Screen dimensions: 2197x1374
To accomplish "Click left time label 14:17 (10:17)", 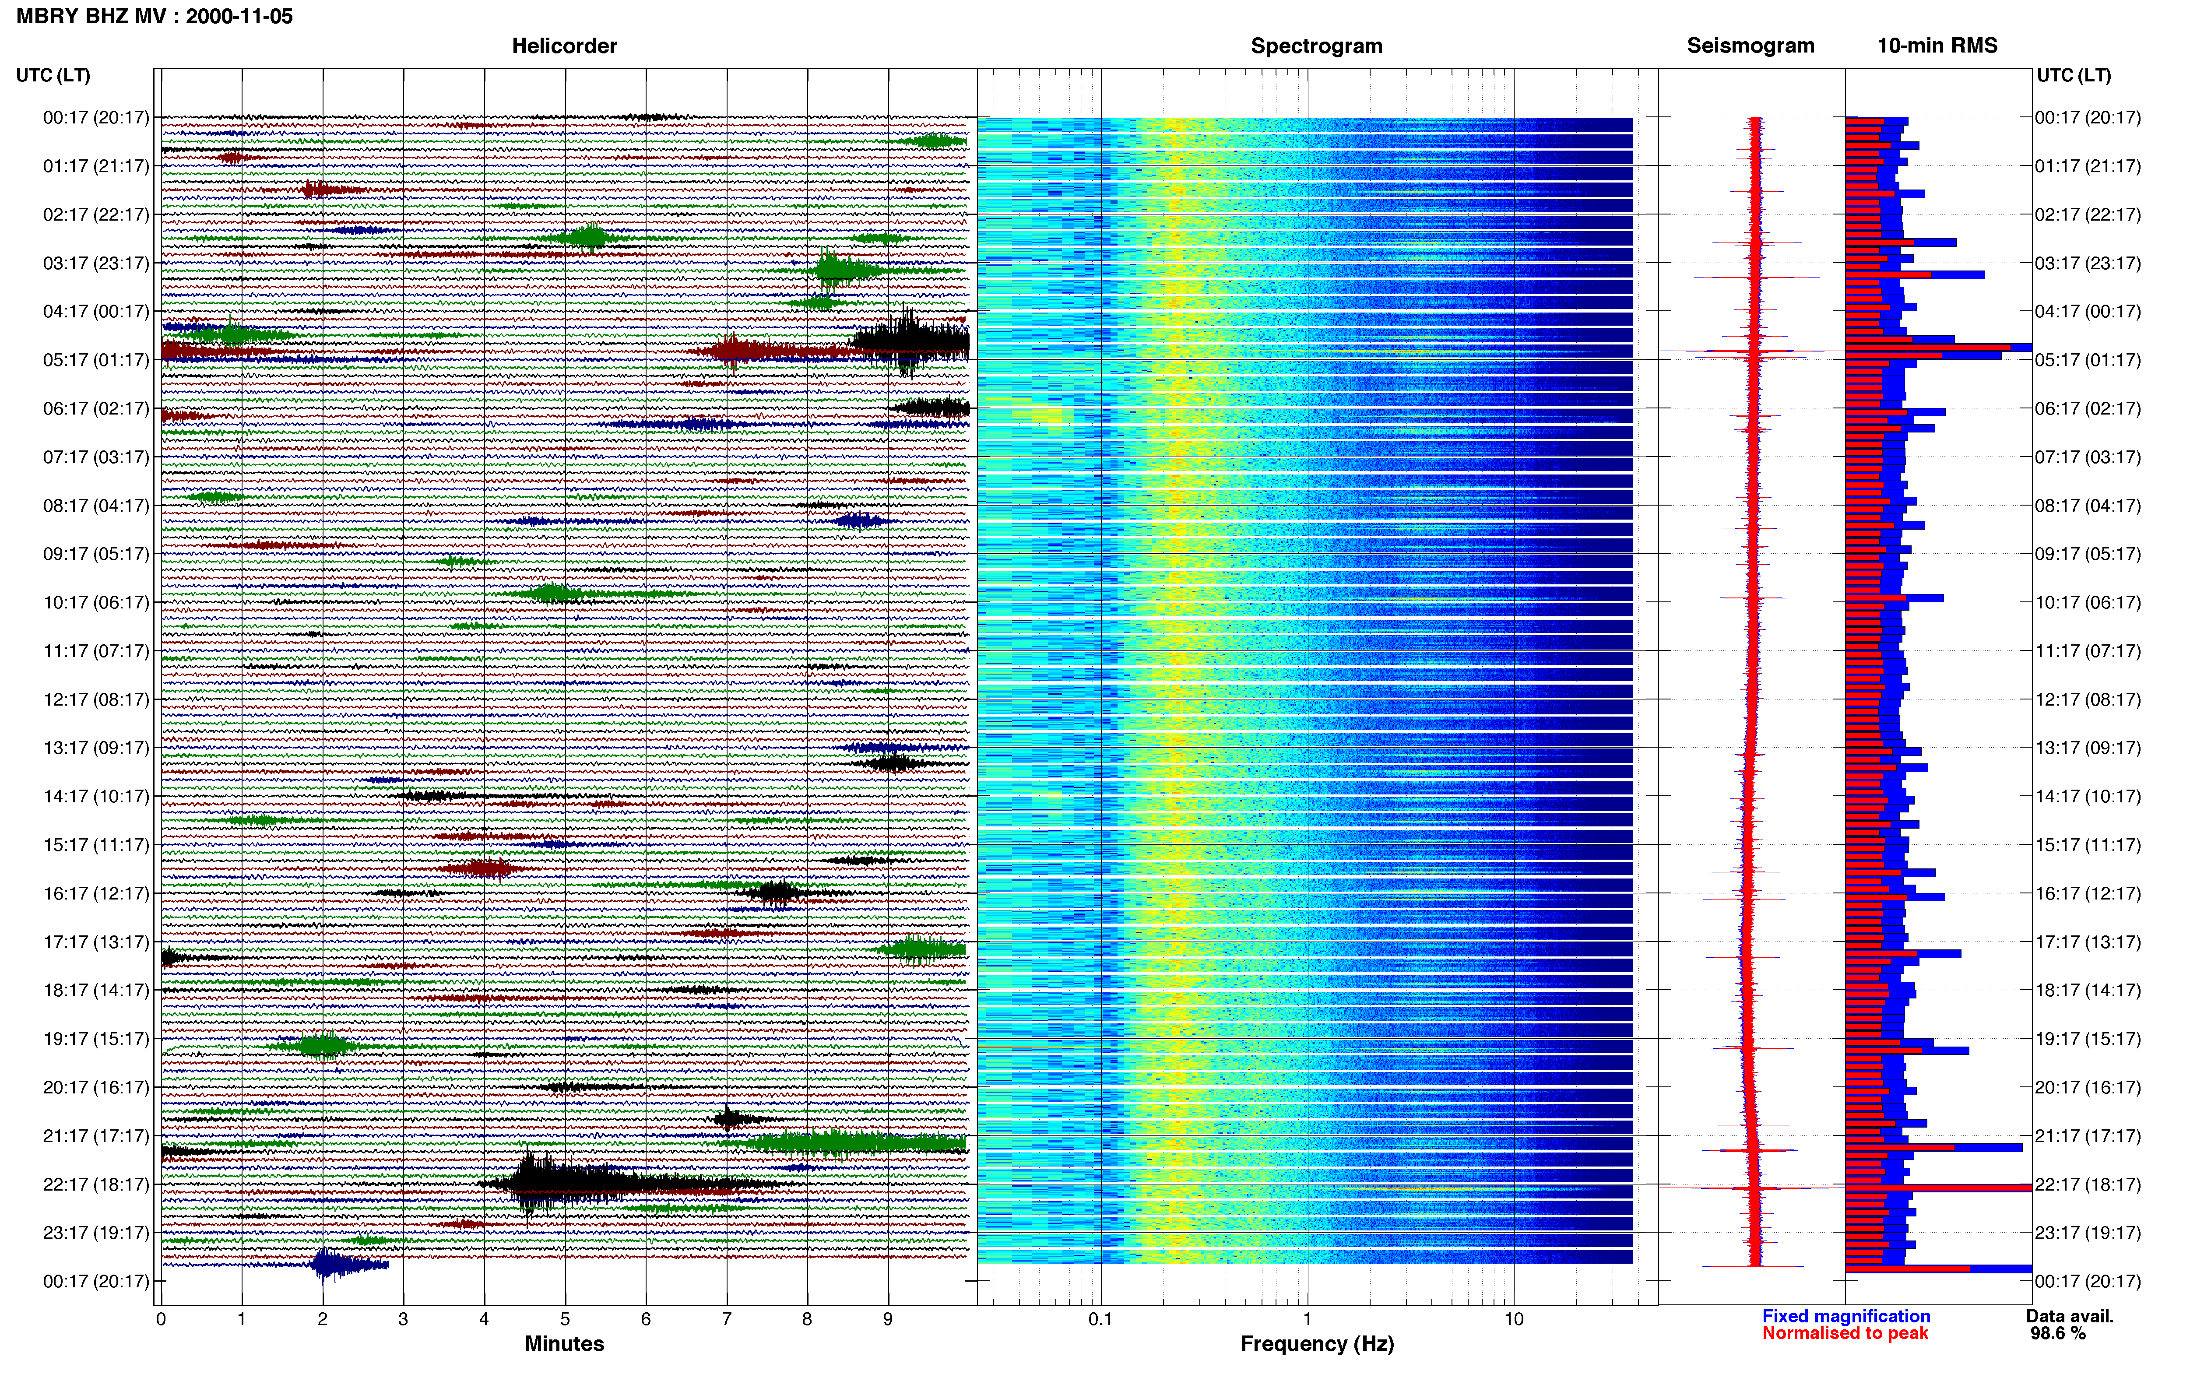I will 95,796.
